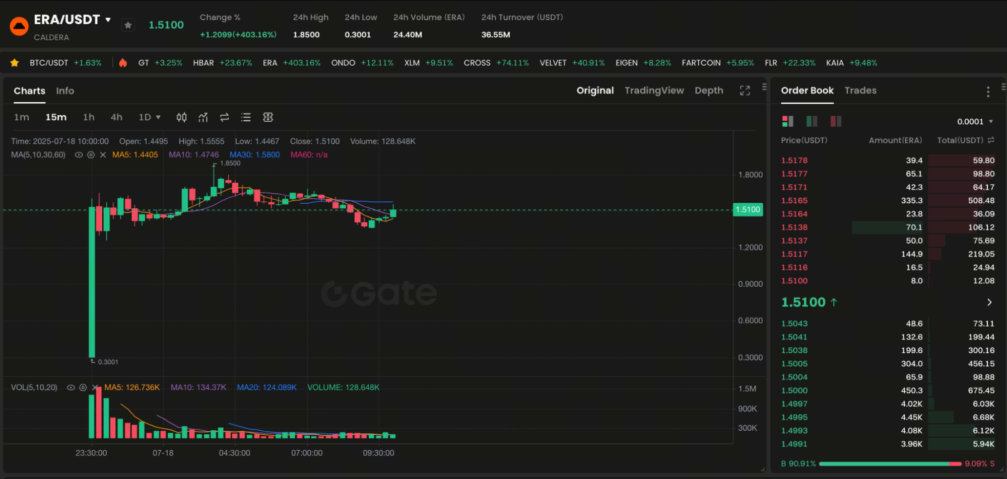Viewport: 1007px width, 479px height.
Task: Open VELVET ticker link
Action: (572, 63)
